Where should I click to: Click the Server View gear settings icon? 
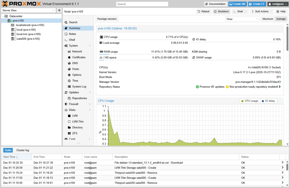[x=59, y=10]
